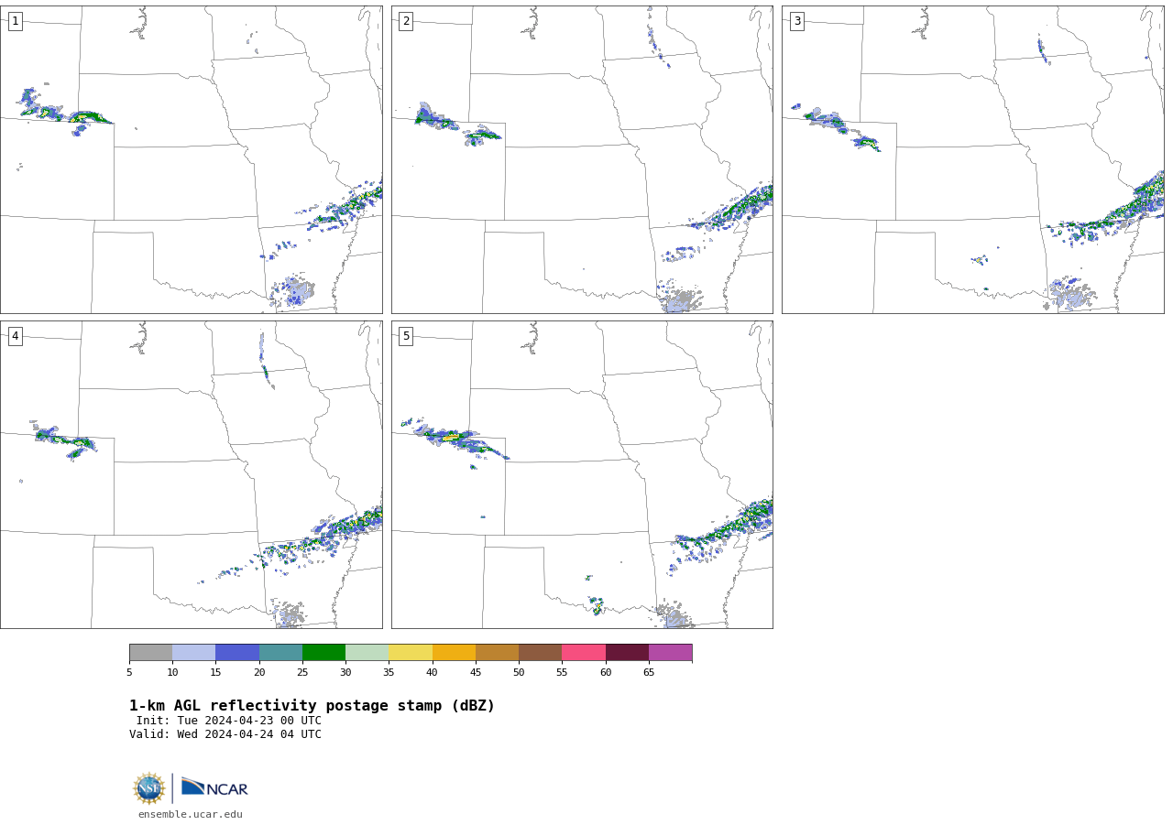Open the ensemble.ucar.edu link
1173x825 pixels.
click(x=191, y=814)
